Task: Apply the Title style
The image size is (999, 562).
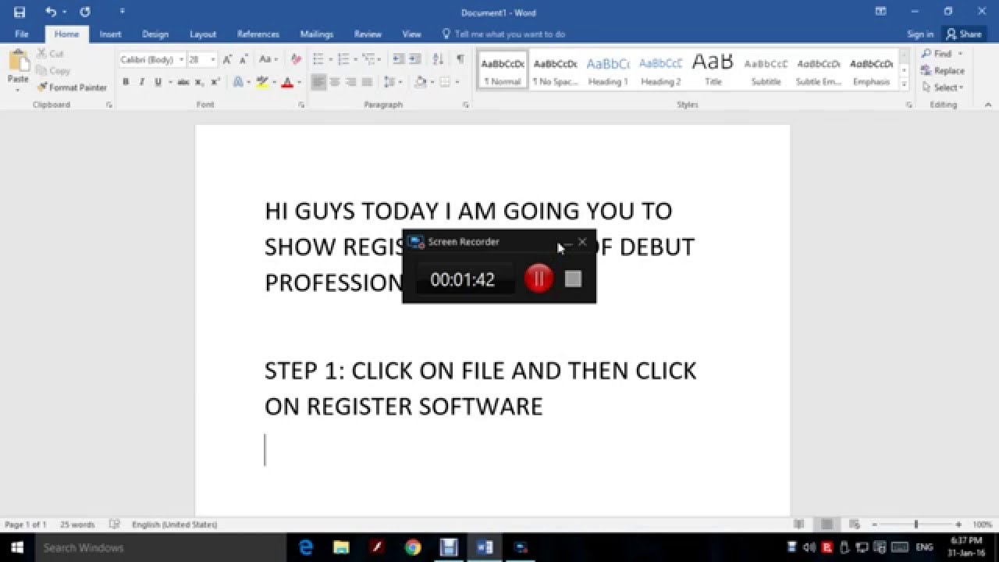Action: [713, 70]
